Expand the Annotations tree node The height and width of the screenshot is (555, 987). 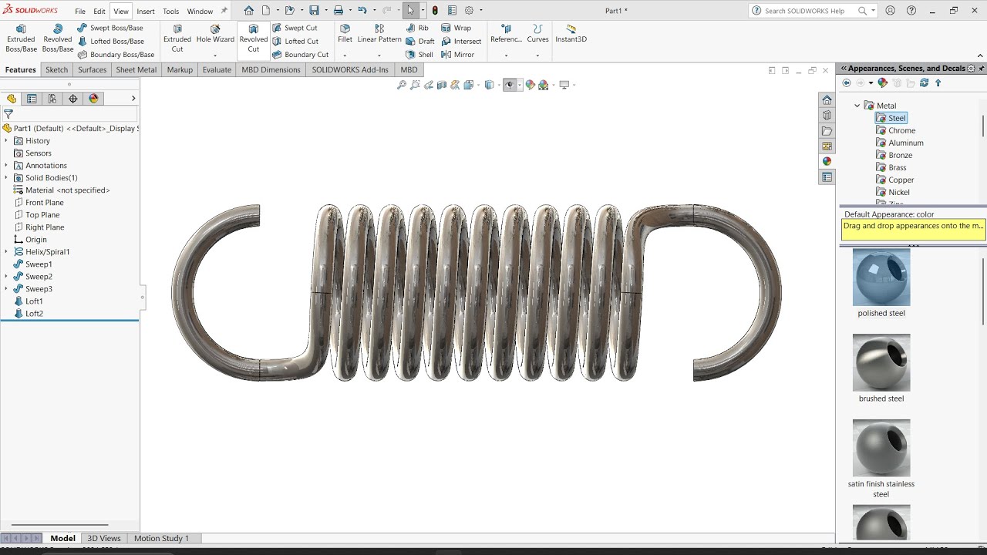pyautogui.click(x=6, y=166)
